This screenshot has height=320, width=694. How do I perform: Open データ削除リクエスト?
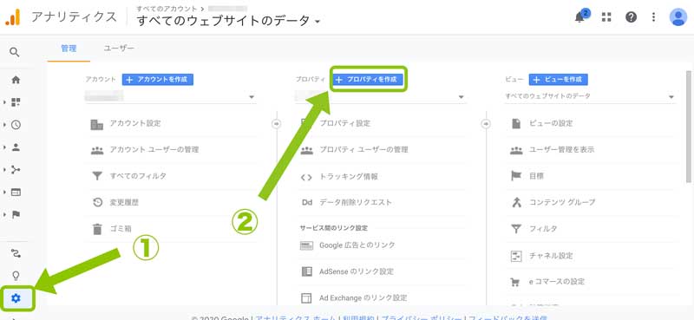click(356, 202)
